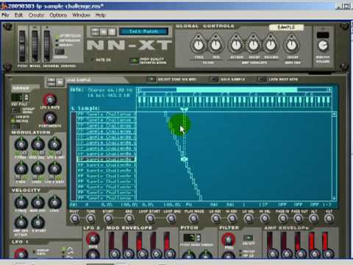The image size is (353, 265).
Task: Toggle High Quality Interpolation button
Action: [134, 60]
